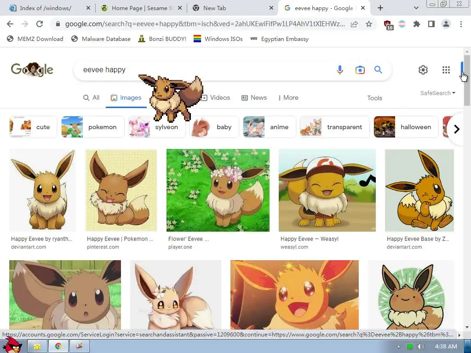Open the Extensions puzzle piece menu
471x353 pixels.
point(417,24)
